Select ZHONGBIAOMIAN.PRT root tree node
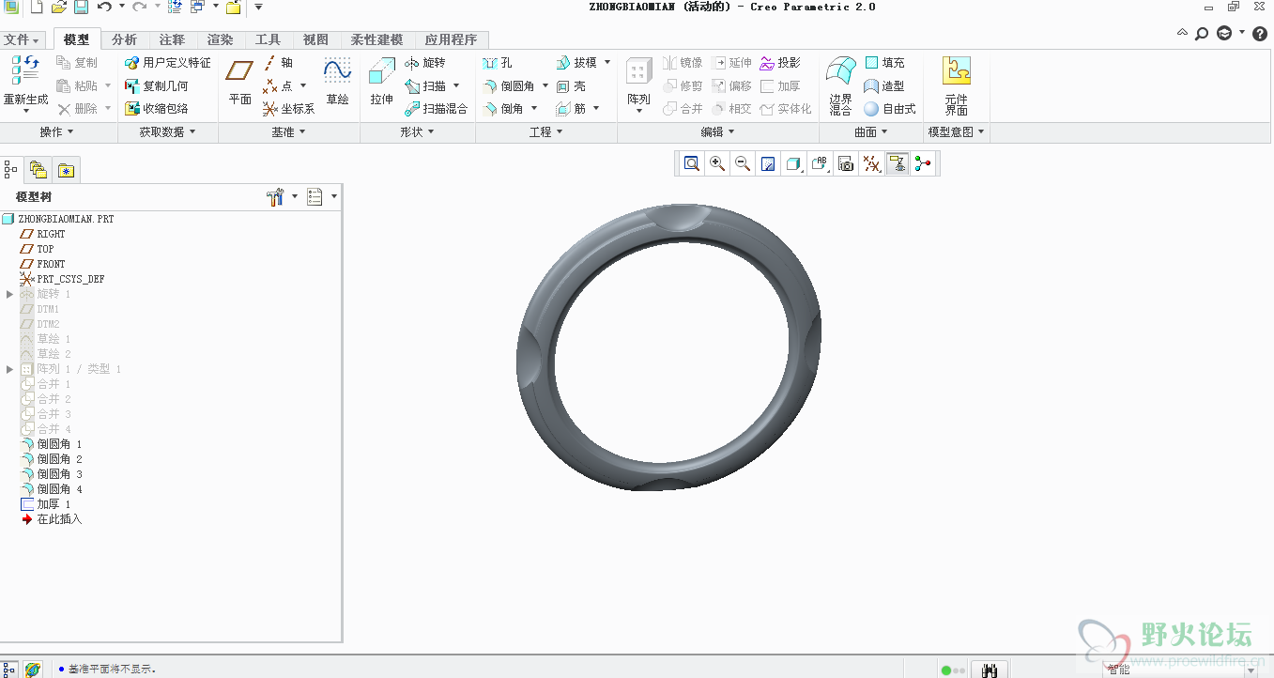The height and width of the screenshot is (678, 1274). tap(58, 219)
